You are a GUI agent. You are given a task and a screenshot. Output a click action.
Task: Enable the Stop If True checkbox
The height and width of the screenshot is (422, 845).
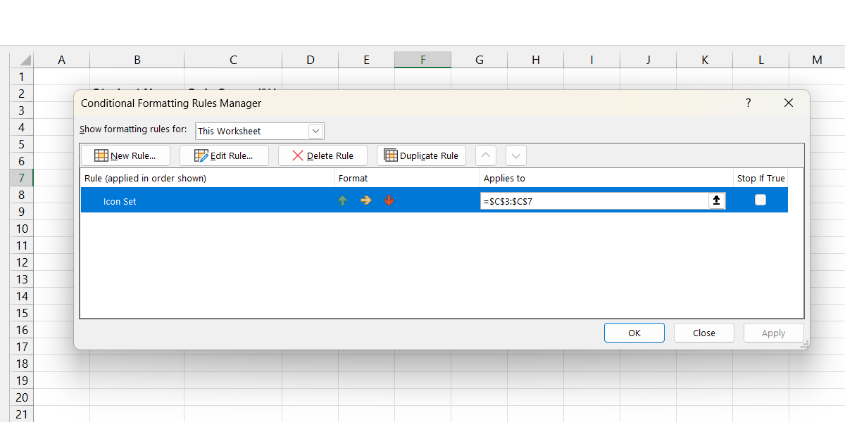[x=760, y=200]
